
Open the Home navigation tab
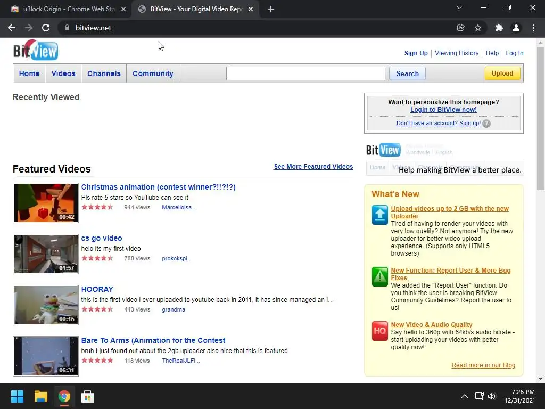(29, 73)
